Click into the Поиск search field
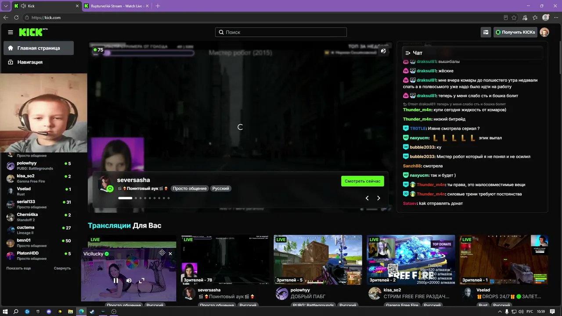 281,32
